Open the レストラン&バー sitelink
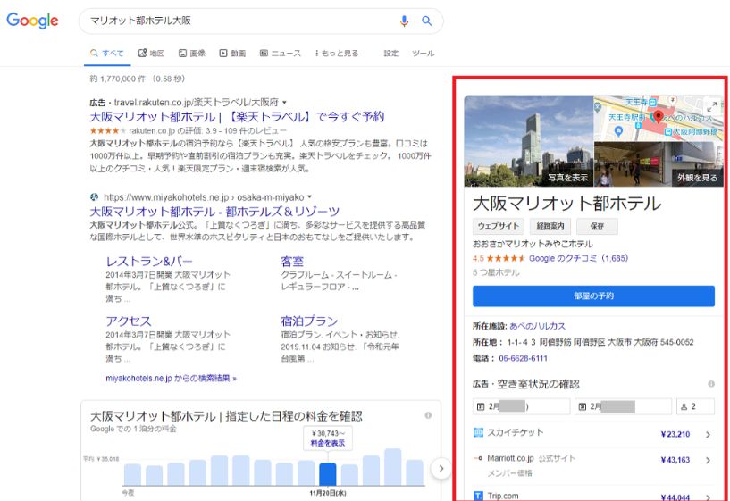This screenshot has width=730, height=501. pyautogui.click(x=149, y=262)
